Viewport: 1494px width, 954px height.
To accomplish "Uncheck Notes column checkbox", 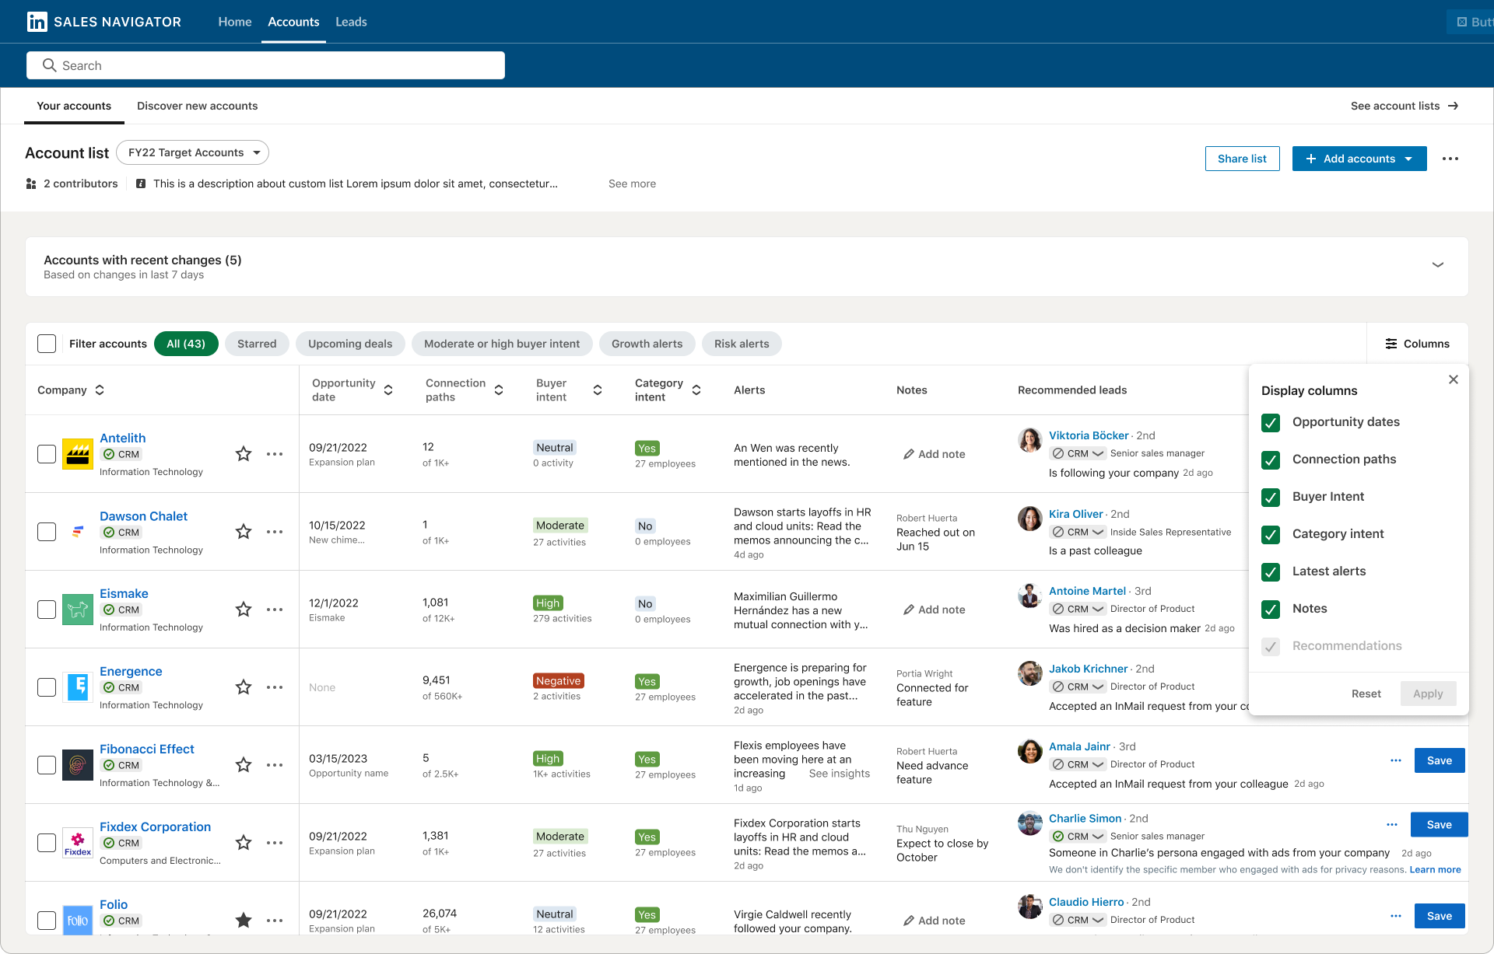I will click(1271, 609).
